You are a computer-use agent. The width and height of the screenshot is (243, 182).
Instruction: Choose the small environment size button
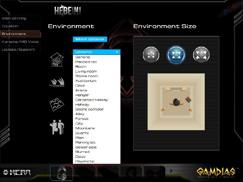151,55
